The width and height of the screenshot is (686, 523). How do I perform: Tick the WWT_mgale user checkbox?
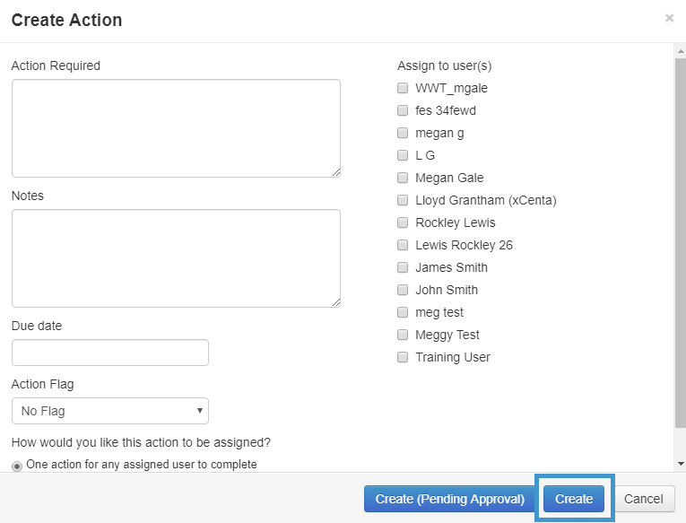pos(403,88)
